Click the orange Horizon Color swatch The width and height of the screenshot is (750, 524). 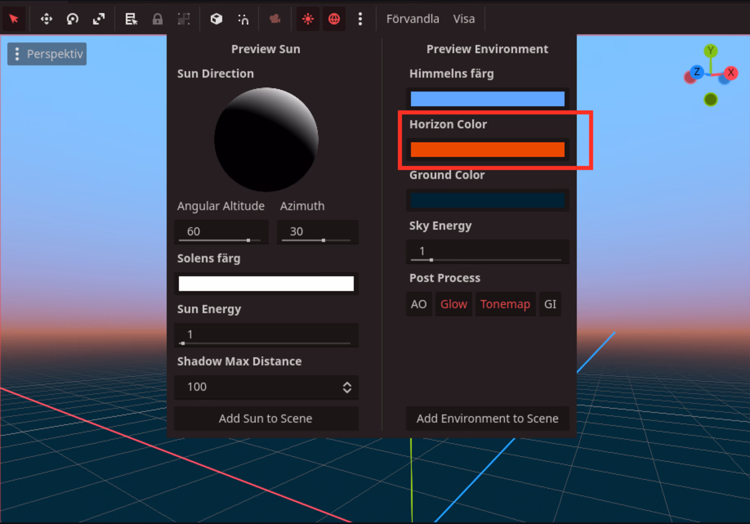[487, 150]
